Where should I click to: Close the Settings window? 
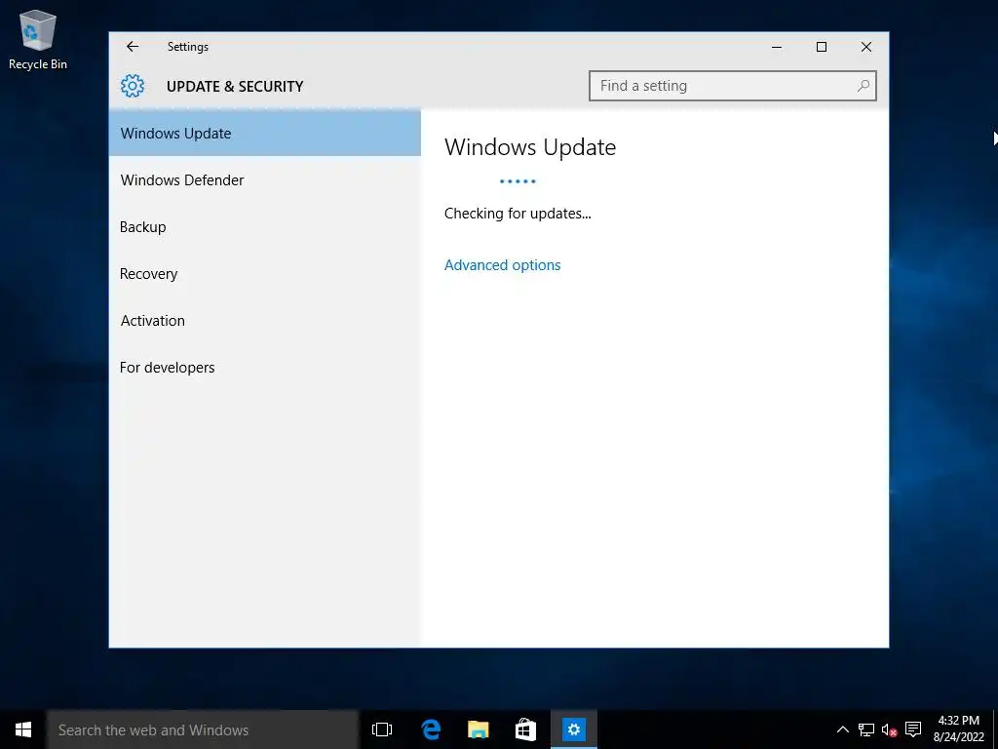click(866, 47)
